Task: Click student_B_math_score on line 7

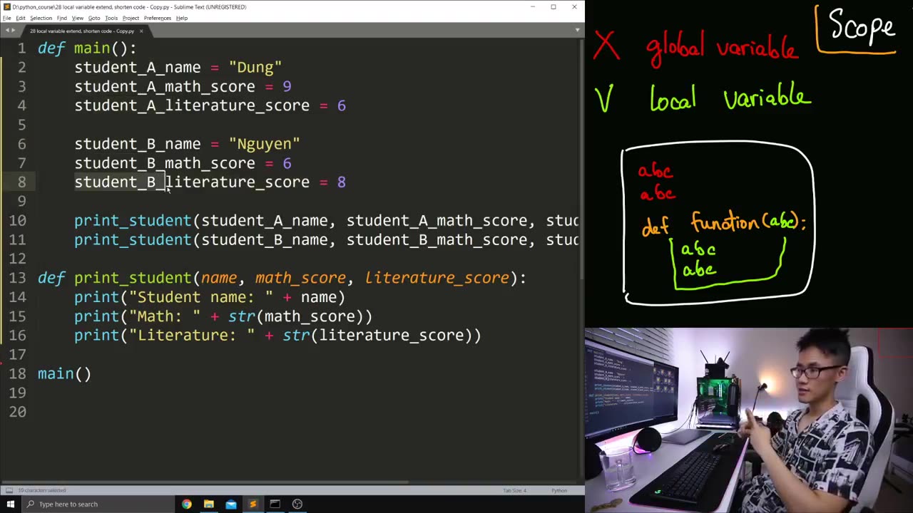Action: (x=165, y=163)
